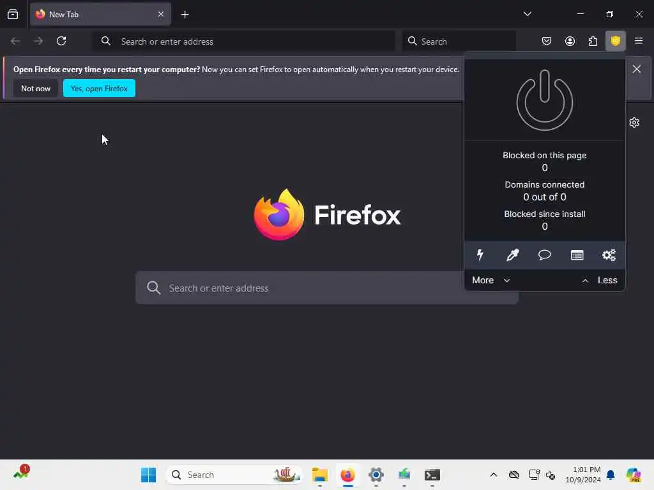654x490 pixels.
Task: Click the Blocked since install label
Action: click(x=544, y=214)
